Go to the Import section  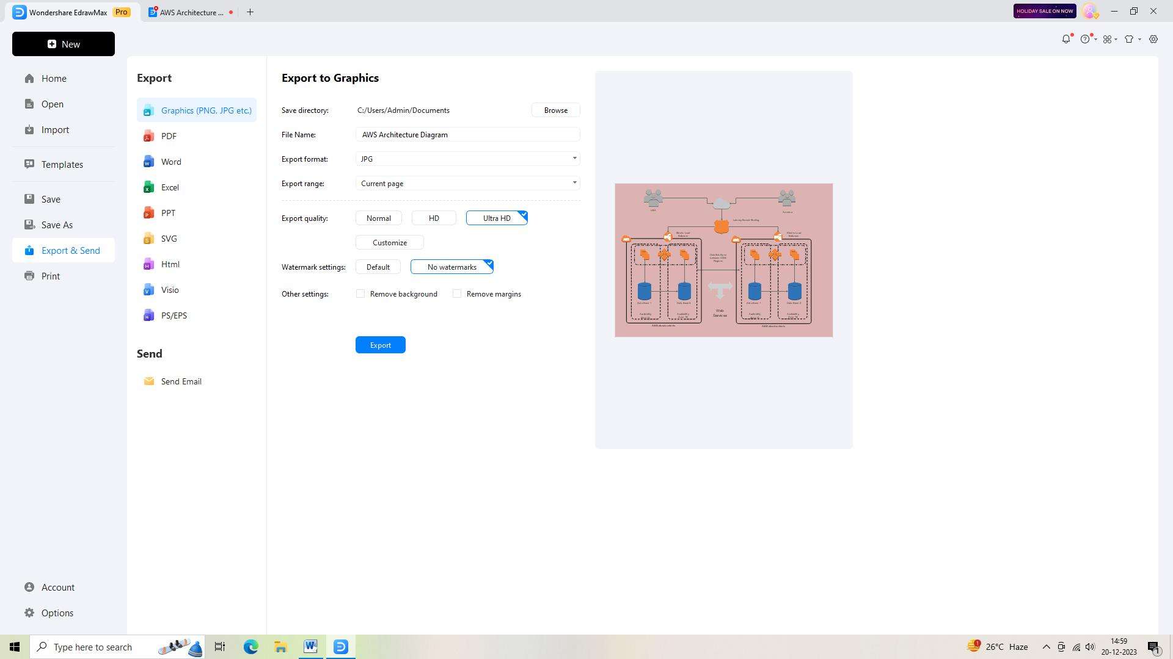click(x=64, y=129)
